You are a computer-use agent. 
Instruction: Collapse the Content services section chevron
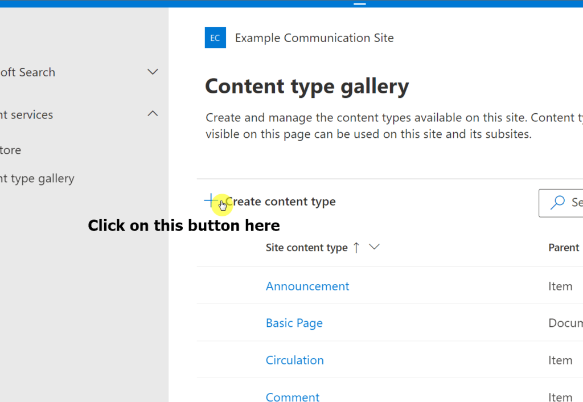pos(153,114)
